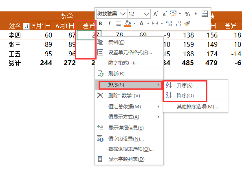Open 其他排序选项(M)... dialog

pos(197,106)
